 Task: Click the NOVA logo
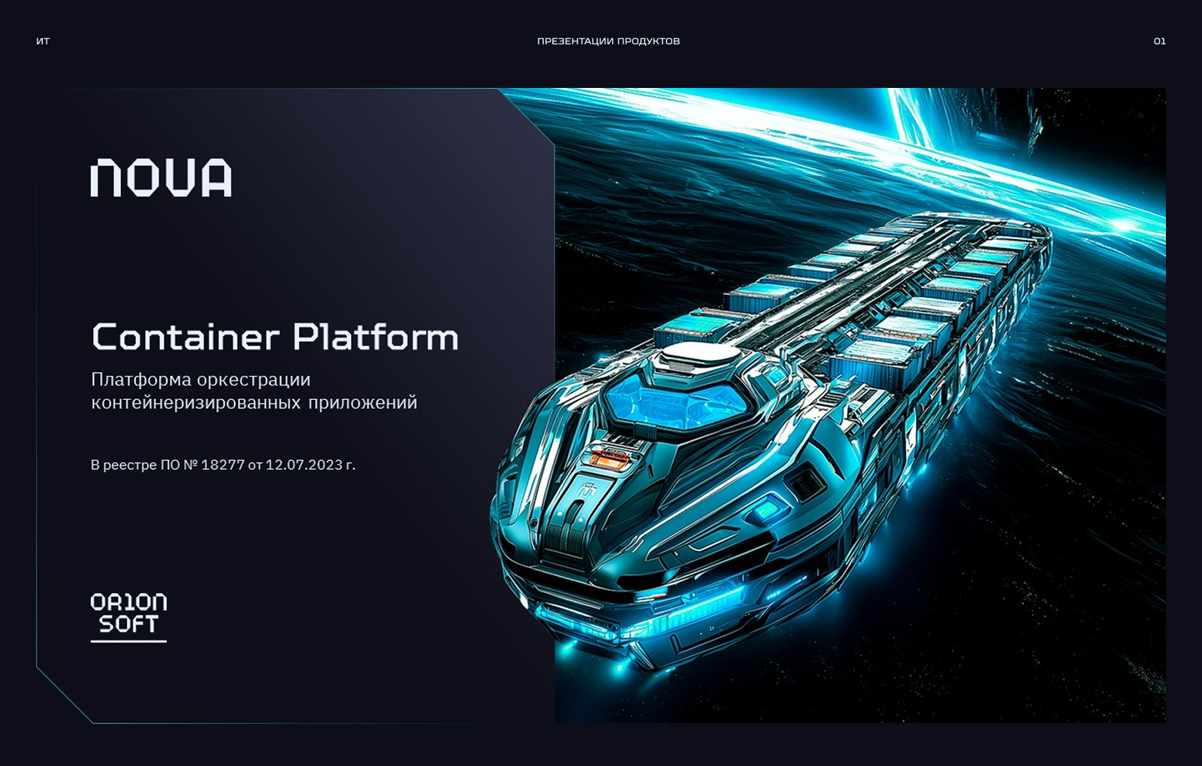coord(161,178)
